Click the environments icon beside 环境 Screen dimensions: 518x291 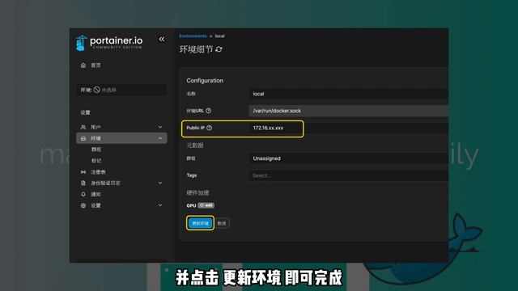point(83,138)
